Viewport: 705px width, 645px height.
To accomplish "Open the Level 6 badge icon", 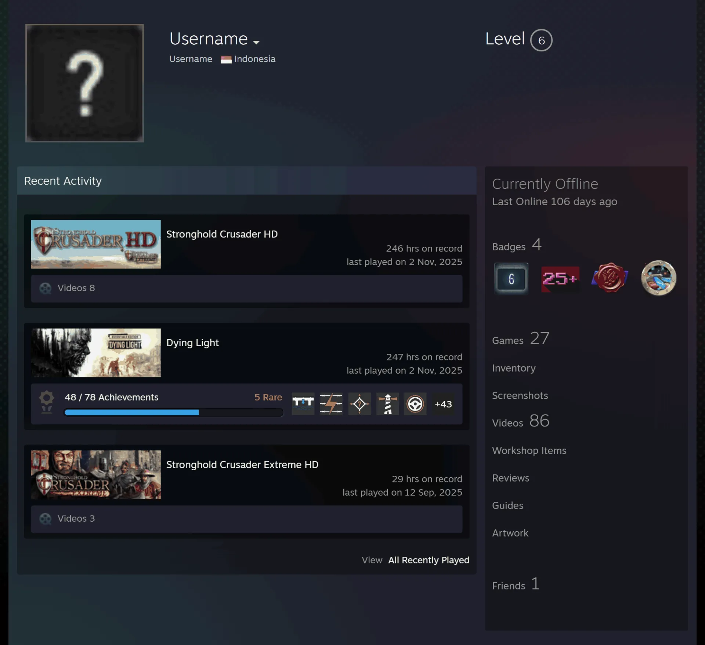I will [x=511, y=279].
